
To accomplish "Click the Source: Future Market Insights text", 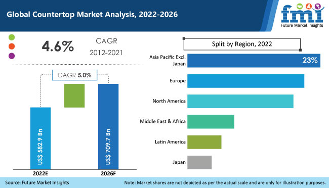I will (37, 182).
